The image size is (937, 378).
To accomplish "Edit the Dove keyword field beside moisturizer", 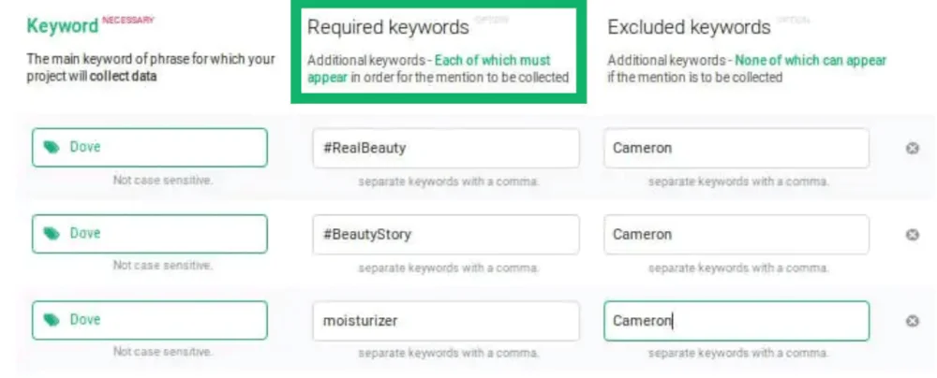I will 159,320.
